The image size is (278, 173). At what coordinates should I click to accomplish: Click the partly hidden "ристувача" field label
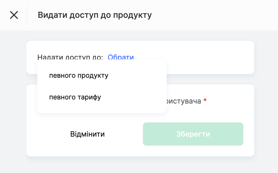coord(184,101)
